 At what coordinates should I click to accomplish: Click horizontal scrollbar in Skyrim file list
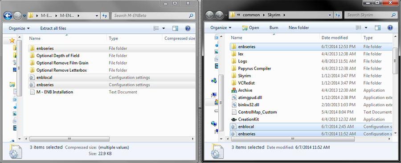[x=293, y=139]
